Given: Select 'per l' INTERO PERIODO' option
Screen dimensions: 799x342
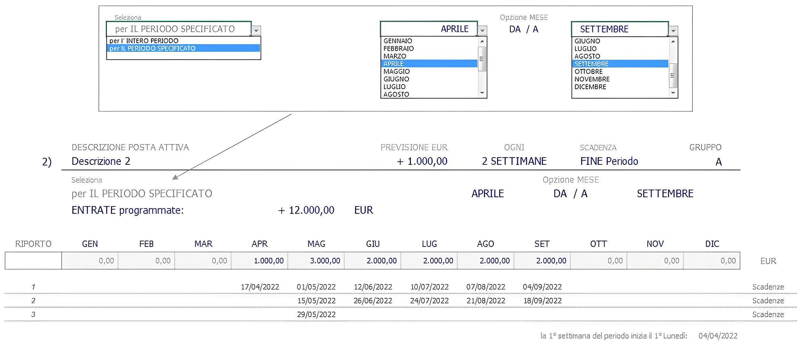Looking at the screenshot, I should pyautogui.click(x=183, y=41).
